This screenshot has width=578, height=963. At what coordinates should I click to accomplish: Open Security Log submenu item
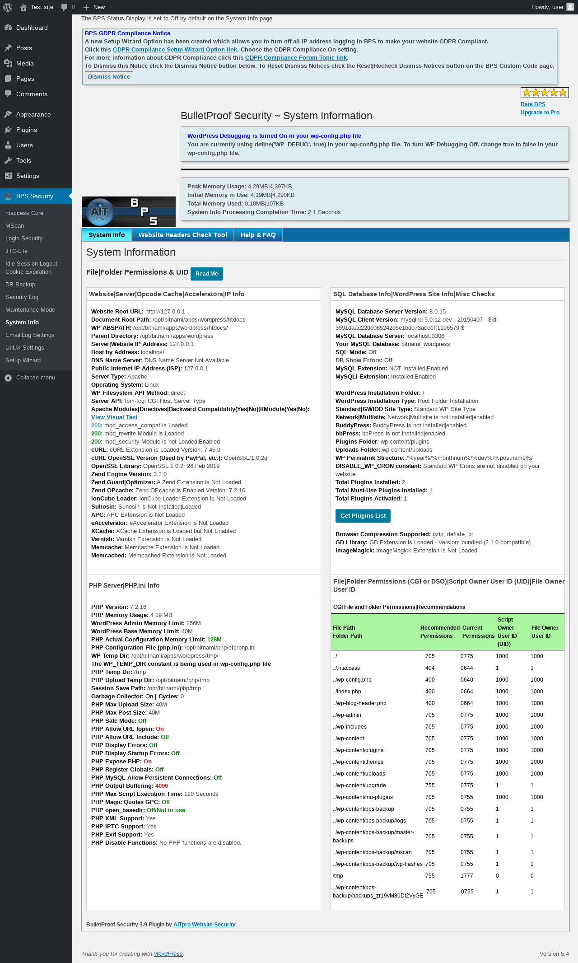22,297
